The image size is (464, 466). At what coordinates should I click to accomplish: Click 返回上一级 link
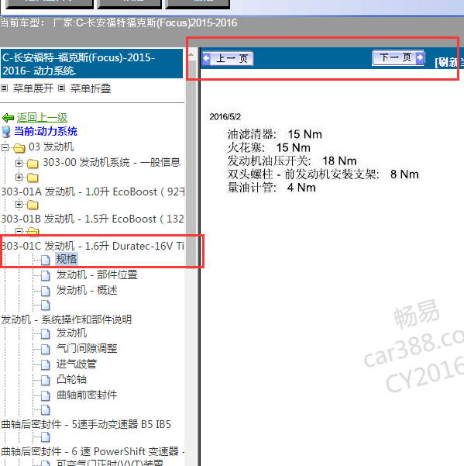[42, 118]
